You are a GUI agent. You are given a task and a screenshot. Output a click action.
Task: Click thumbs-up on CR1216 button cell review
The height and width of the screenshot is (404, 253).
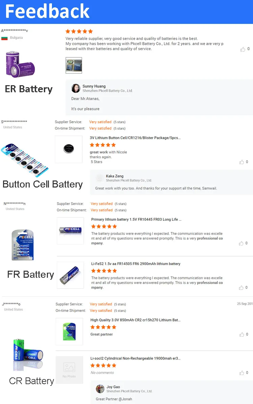tap(242, 162)
